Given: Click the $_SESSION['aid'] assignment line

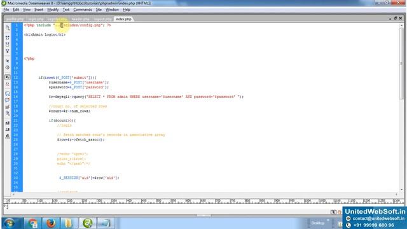Looking at the screenshot, I should pos(89,178).
